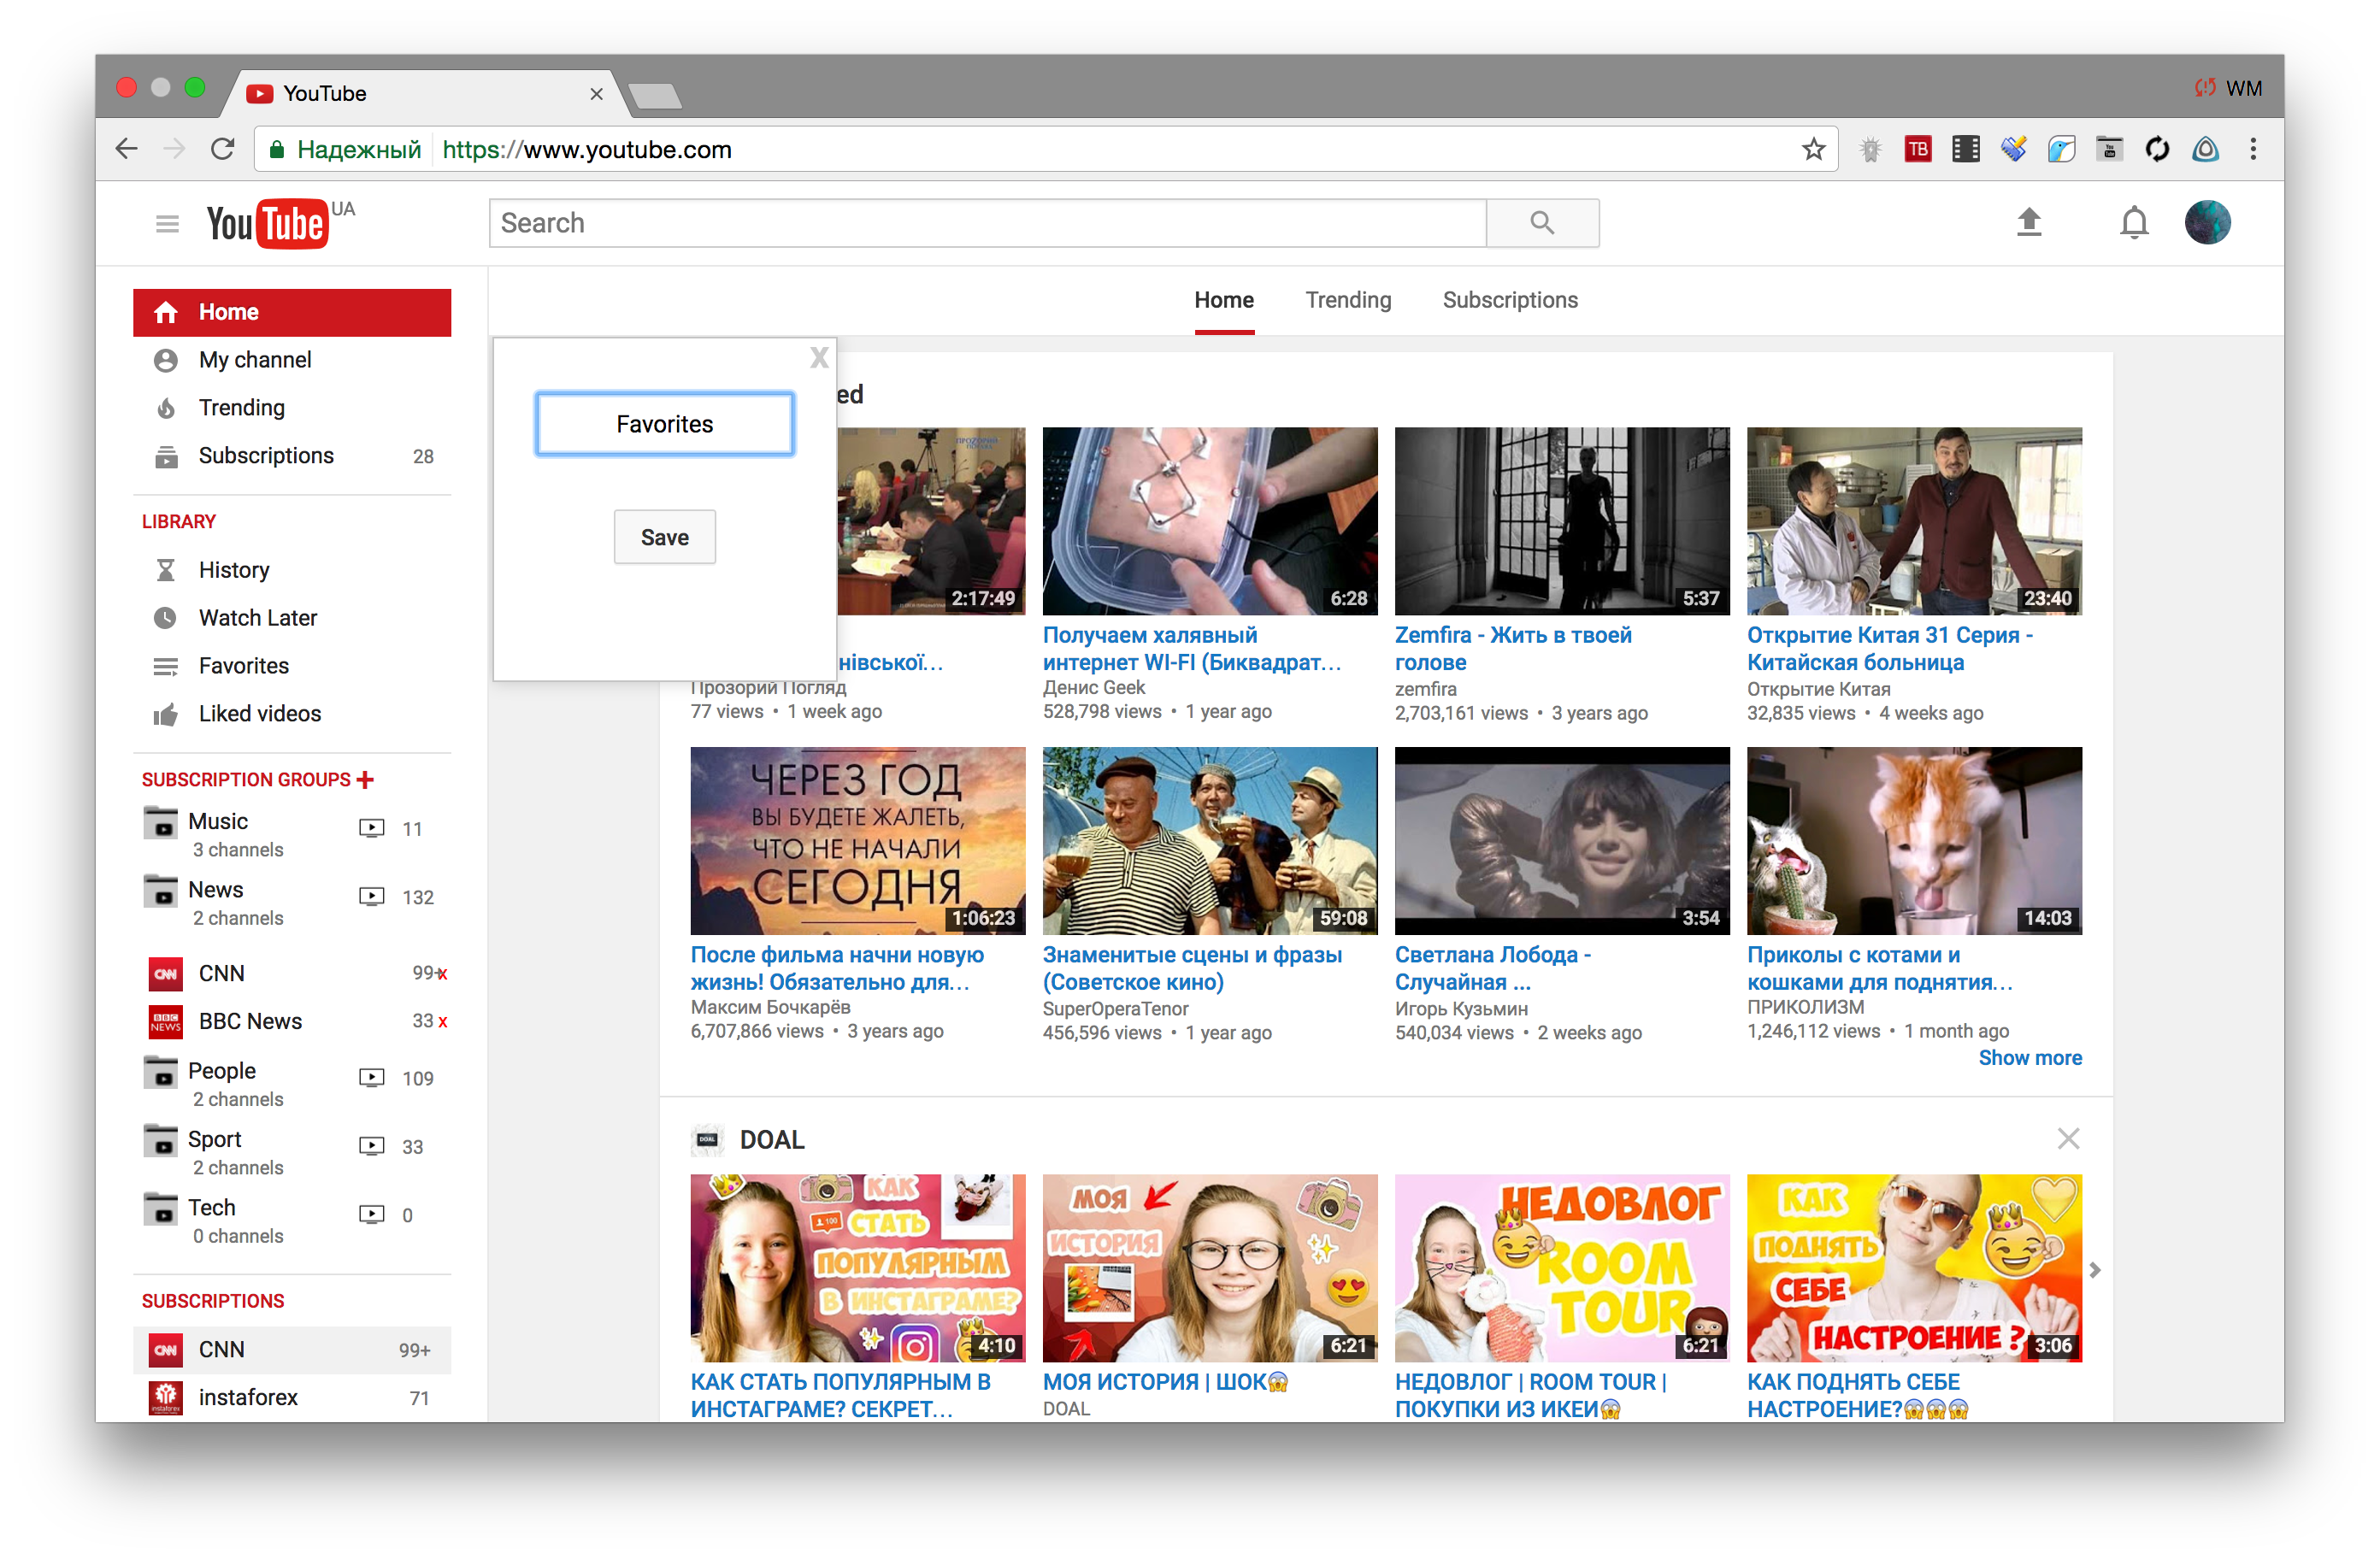Click the search magnifier icon
This screenshot has width=2380, height=1559.
[x=1541, y=222]
